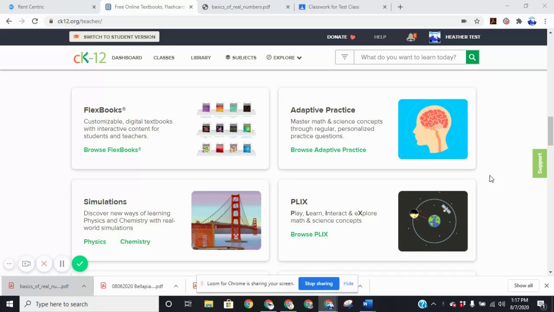Image resolution: width=554 pixels, height=312 pixels.
Task: Open the Windows Start menu
Action: point(10,304)
